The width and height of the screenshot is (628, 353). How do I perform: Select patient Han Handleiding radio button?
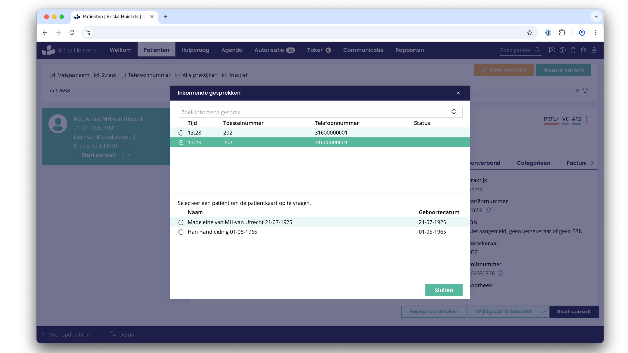click(x=181, y=232)
